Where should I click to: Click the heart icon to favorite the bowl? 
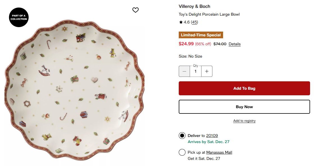[136, 10]
